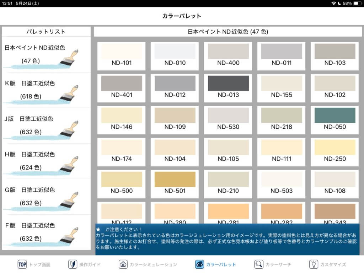Tap paintbrush icon beside K版 日塗工近似色
The width and height of the screenshot is (364, 273).
point(69,93)
